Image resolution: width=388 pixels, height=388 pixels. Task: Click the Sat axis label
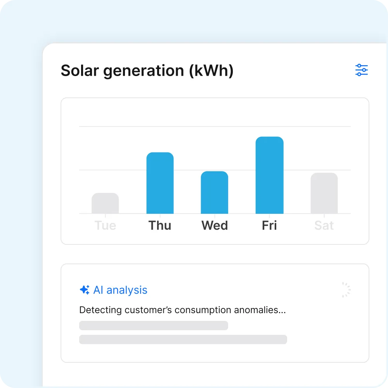(x=324, y=225)
